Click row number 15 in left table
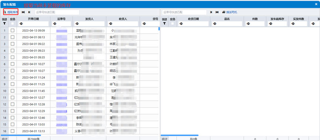Viewport: 320px width, 140px height. coord(4,124)
